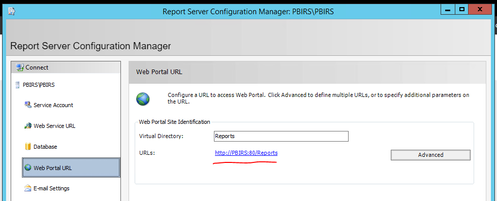Click the Configure a URL description text
Screen dimensions: 497x201
click(x=318, y=98)
